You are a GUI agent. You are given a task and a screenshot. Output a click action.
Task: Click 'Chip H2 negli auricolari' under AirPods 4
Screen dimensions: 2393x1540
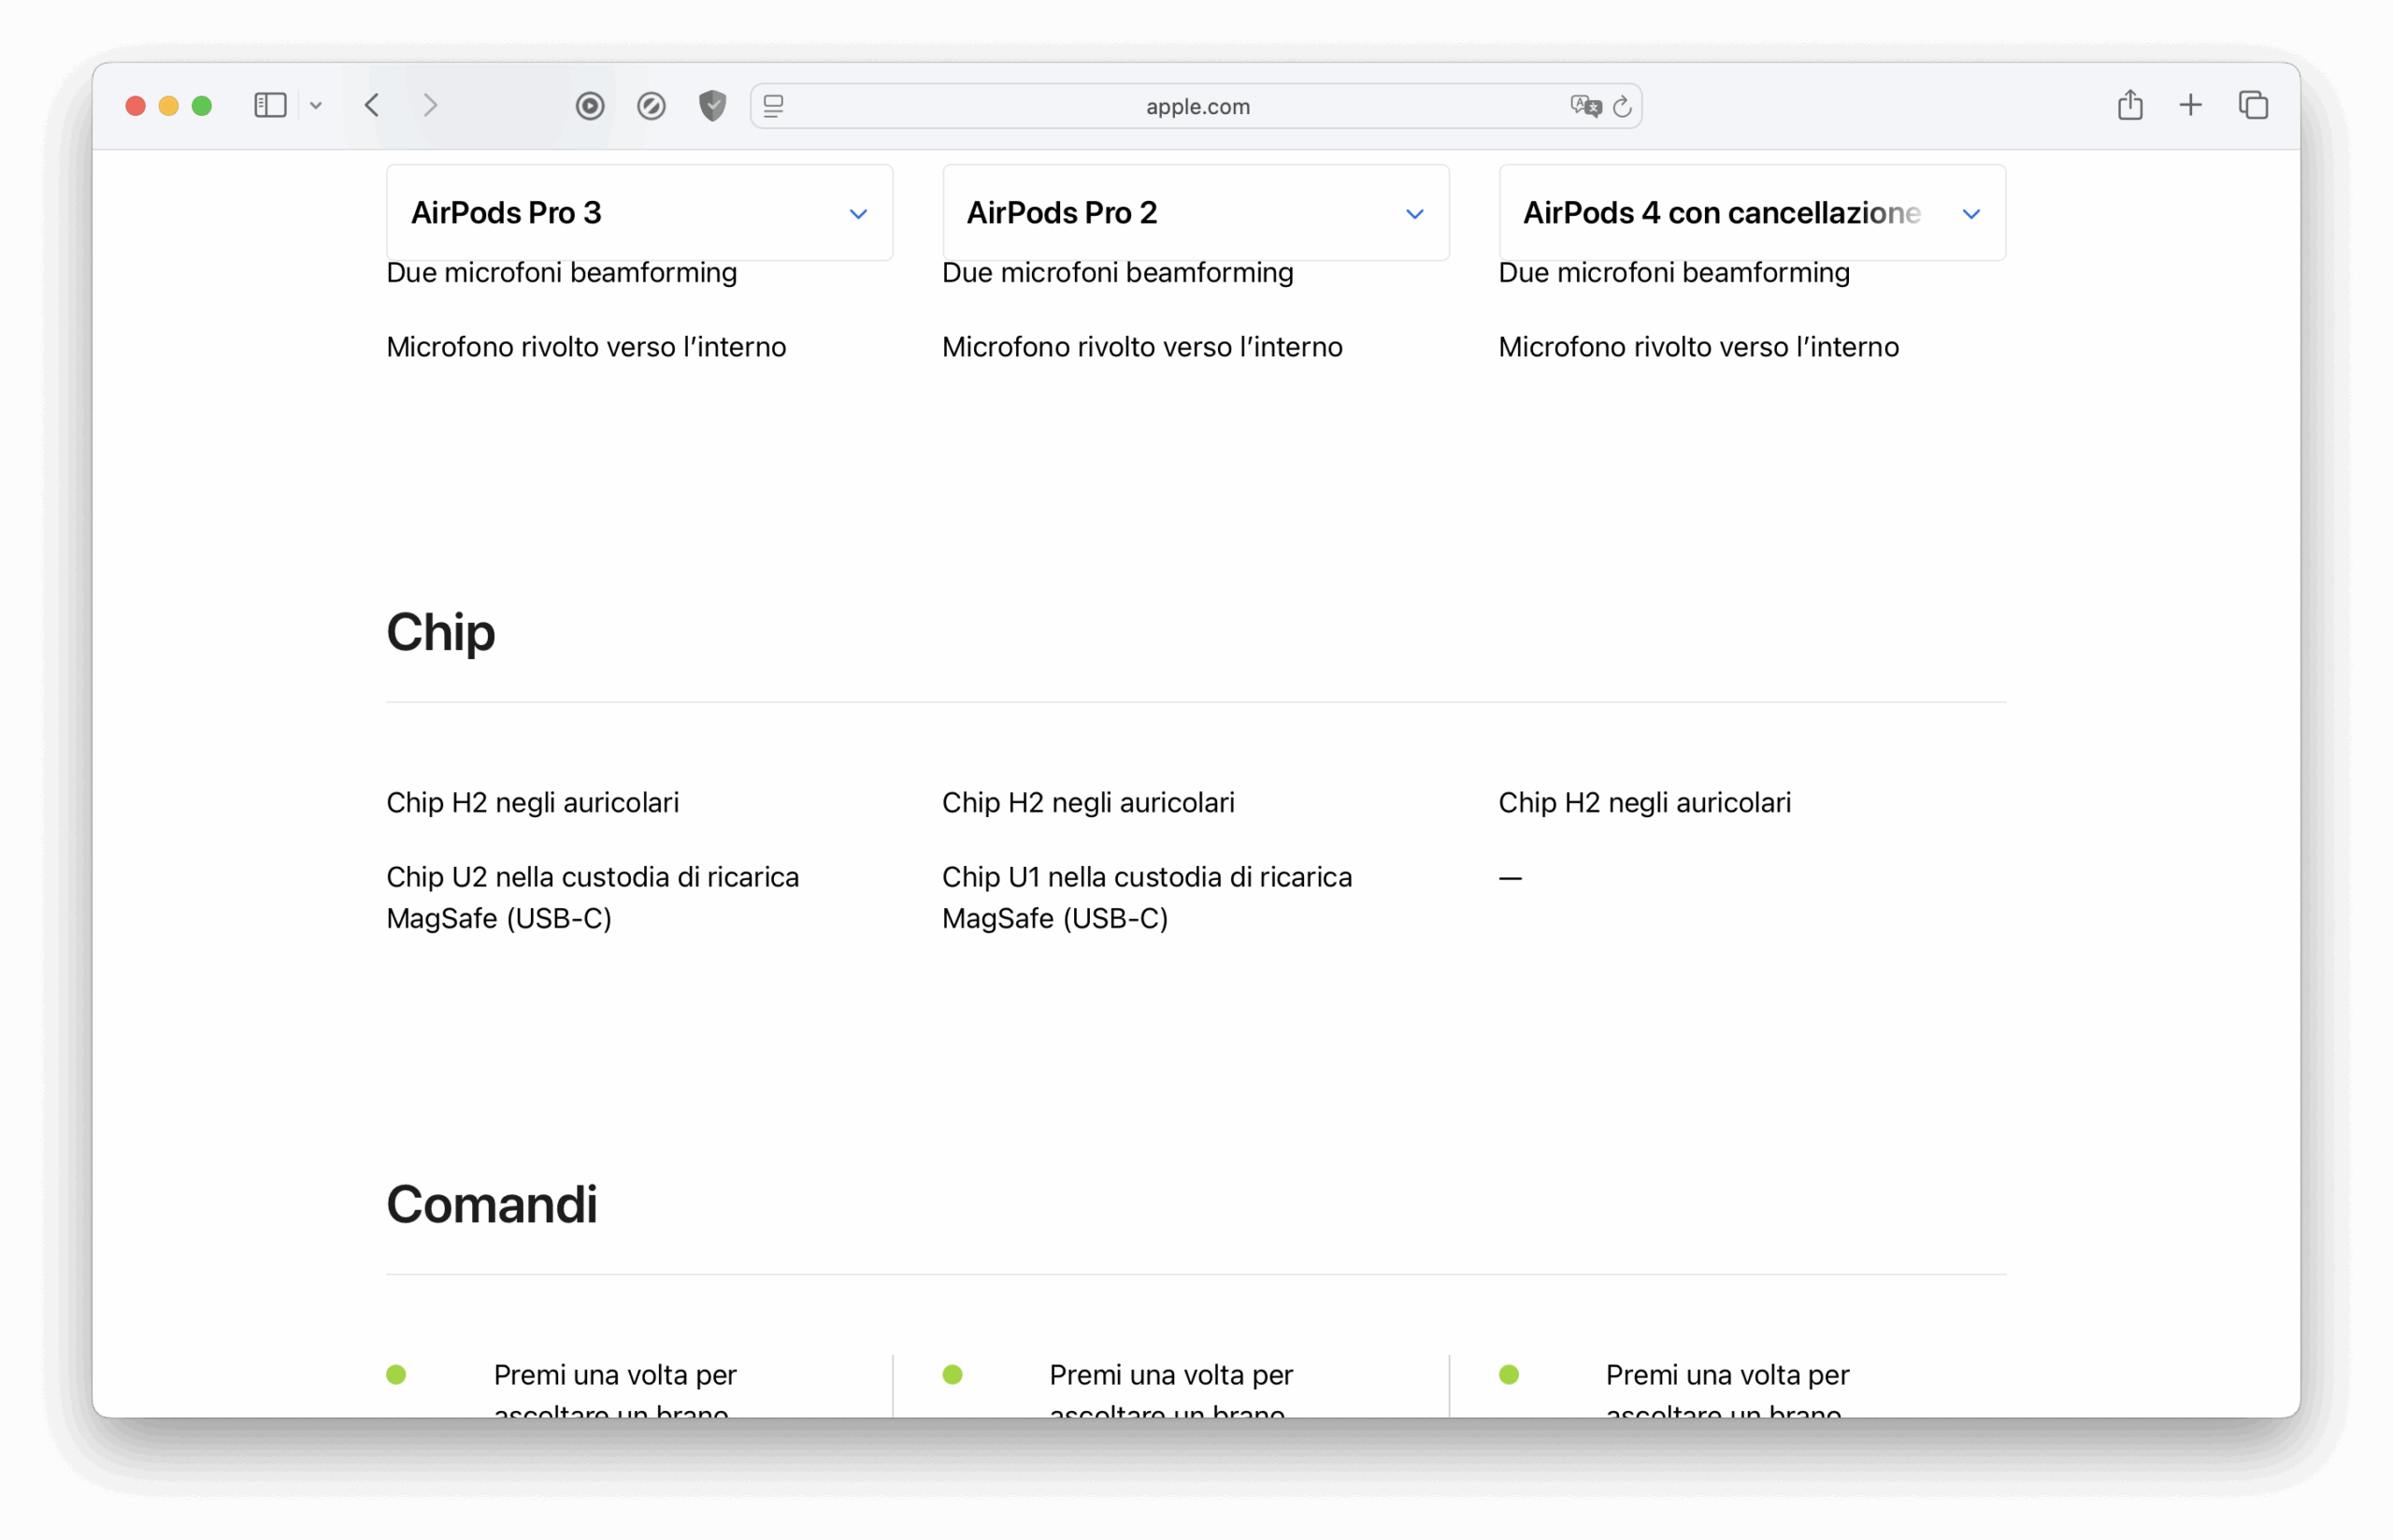[1645, 802]
